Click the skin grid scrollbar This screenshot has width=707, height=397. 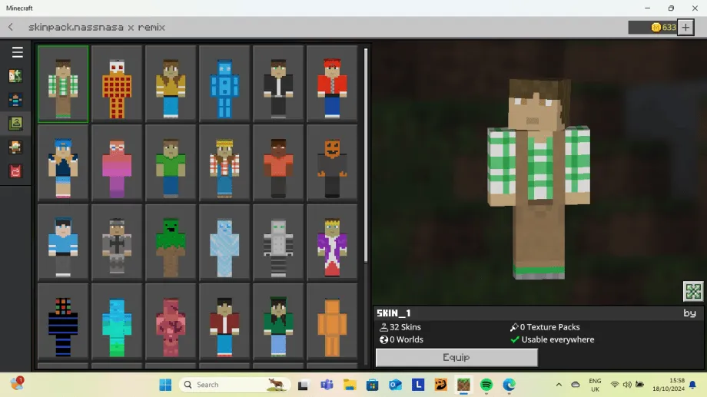coord(366,154)
